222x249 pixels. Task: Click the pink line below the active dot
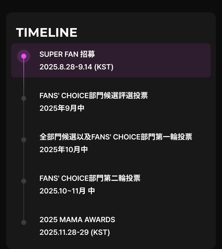point(24,76)
